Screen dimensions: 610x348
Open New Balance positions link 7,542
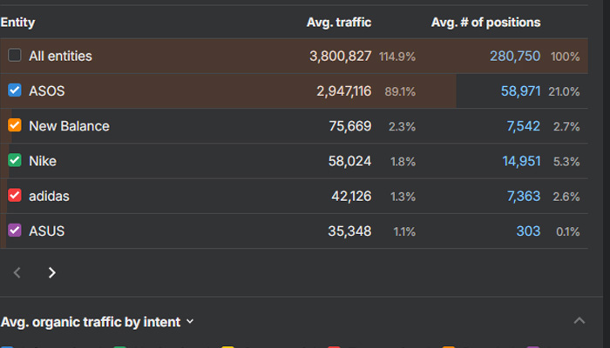pos(523,126)
